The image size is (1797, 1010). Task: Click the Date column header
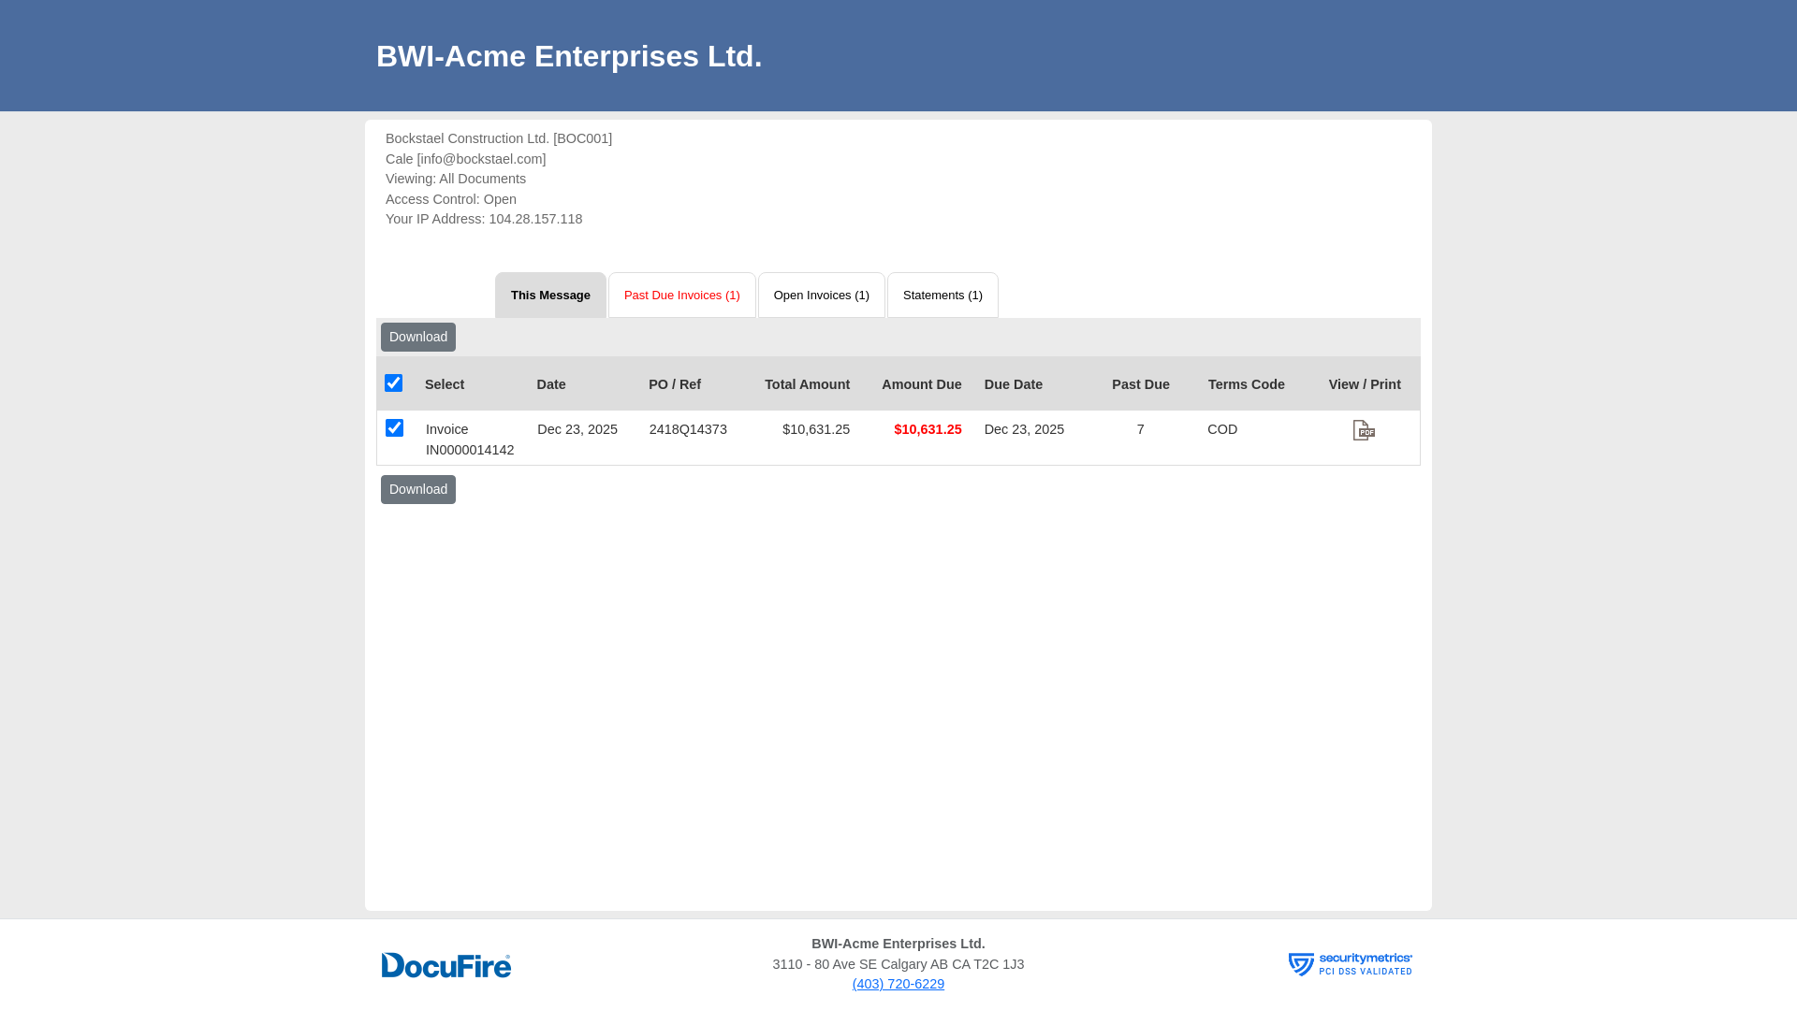coord(551,385)
